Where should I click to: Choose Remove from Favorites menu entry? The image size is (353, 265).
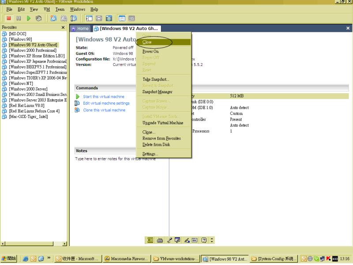click(164, 138)
